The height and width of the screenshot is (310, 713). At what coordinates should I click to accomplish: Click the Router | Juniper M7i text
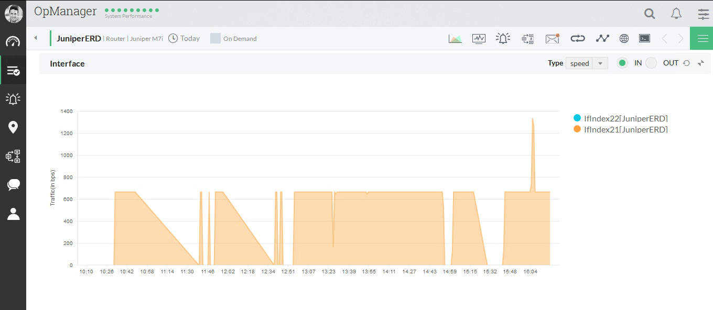[135, 39]
